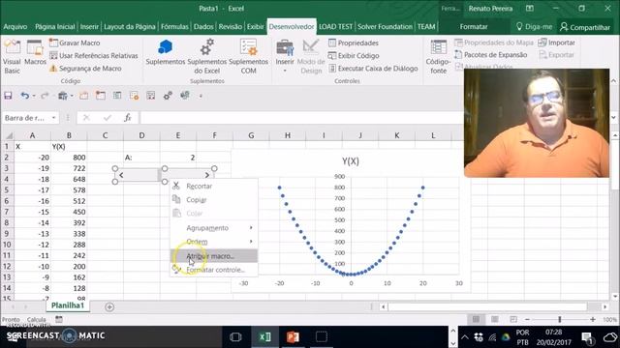Click the zoom slider handle
This screenshot has height=348, width=620.
click(x=560, y=319)
